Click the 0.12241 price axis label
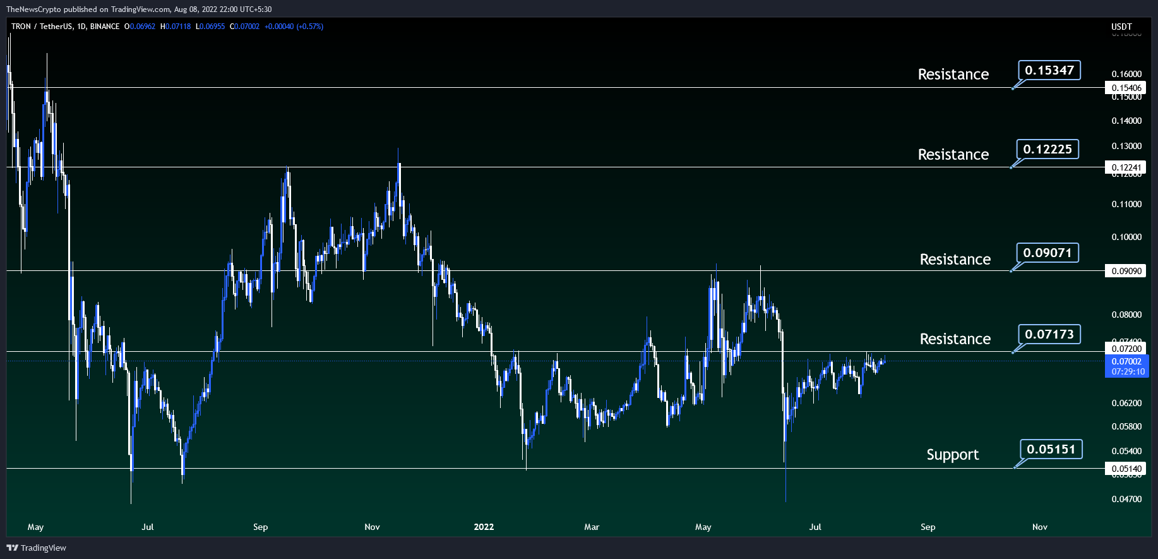Image resolution: width=1158 pixels, height=559 pixels. [1126, 167]
